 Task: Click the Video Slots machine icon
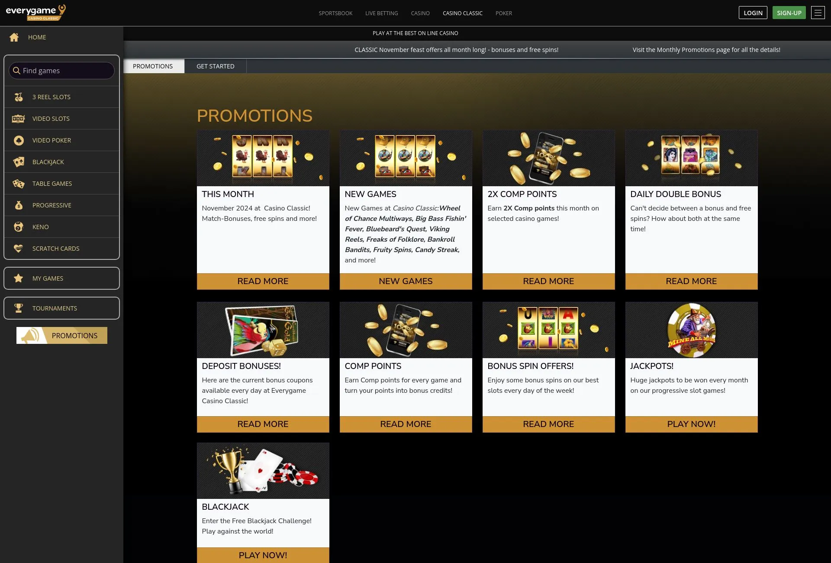tap(18, 119)
